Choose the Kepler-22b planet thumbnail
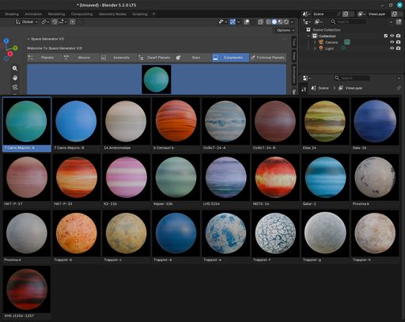Image resolution: width=405 pixels, height=322 pixels. [176, 180]
